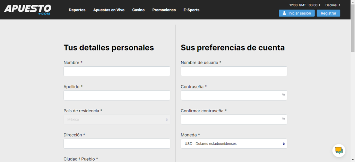Focus the Nombre input field
Screen dimensions: 355x162
coord(116,72)
